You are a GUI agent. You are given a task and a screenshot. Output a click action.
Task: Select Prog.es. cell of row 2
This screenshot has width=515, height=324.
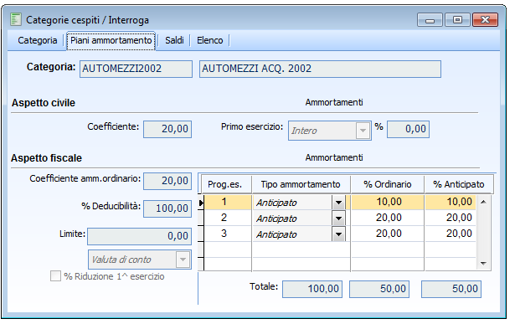click(x=227, y=218)
